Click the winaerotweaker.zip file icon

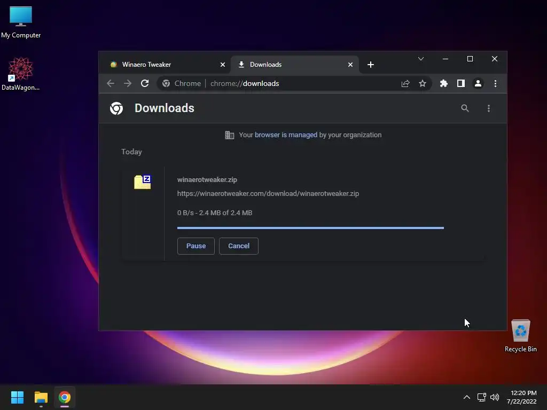[x=142, y=182]
